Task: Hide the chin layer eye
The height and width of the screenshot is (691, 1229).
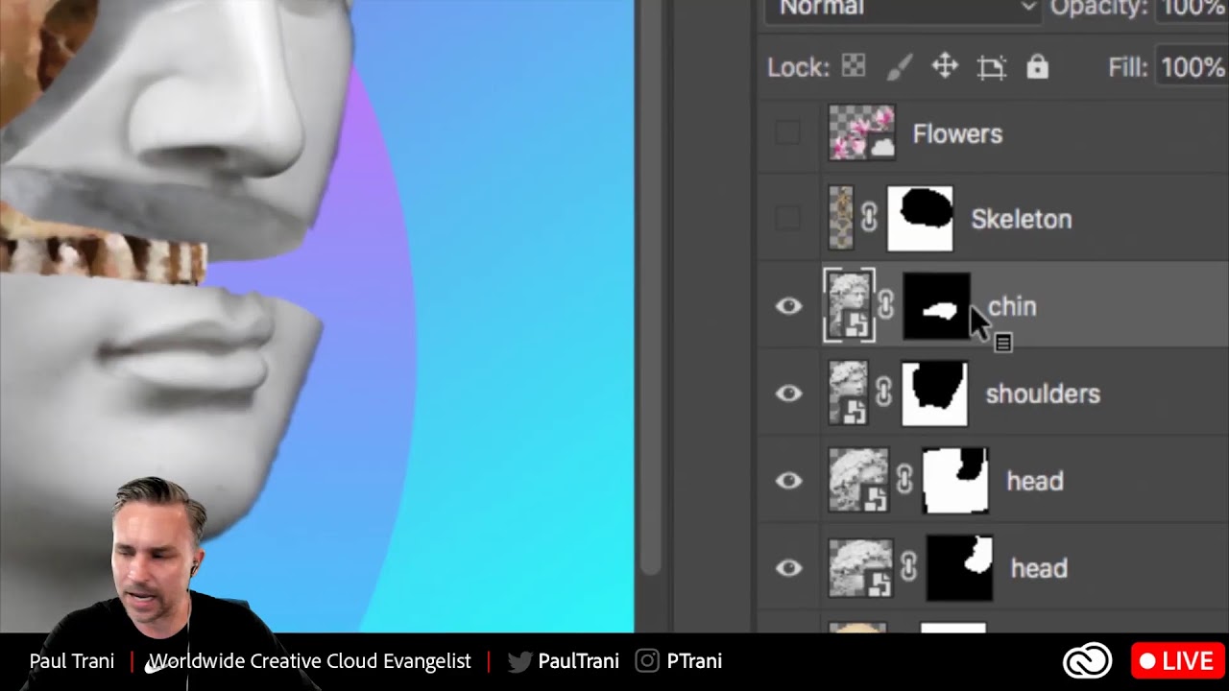Action: tap(788, 306)
